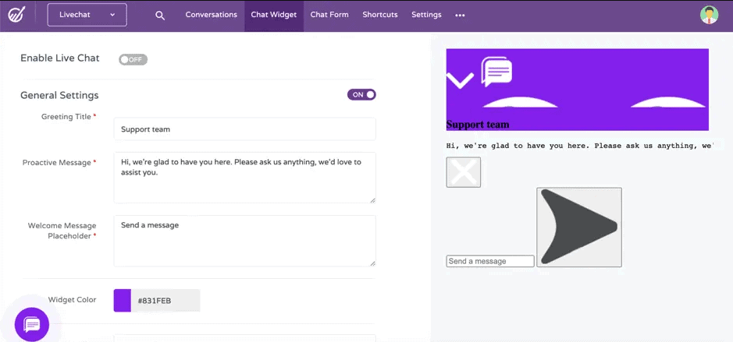Screen dimensions: 733x342
Task: Switch to the Conversations tab
Action: (x=212, y=15)
